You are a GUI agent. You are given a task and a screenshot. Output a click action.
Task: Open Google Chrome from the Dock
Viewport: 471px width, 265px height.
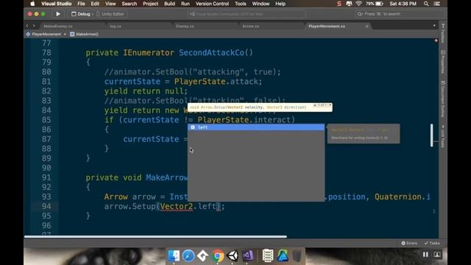(x=218, y=255)
